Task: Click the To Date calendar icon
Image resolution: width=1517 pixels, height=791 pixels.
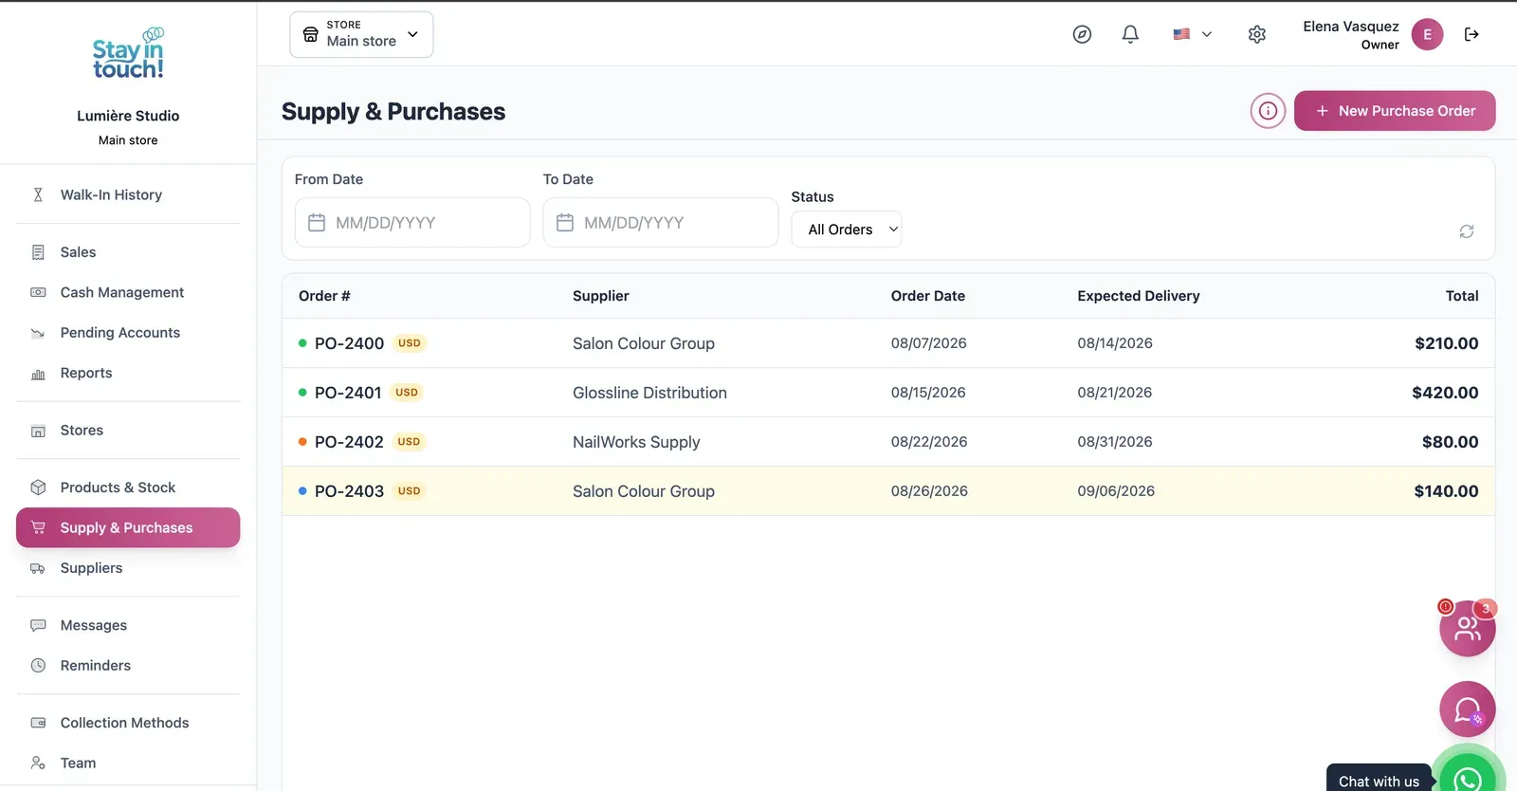Action: [565, 223]
